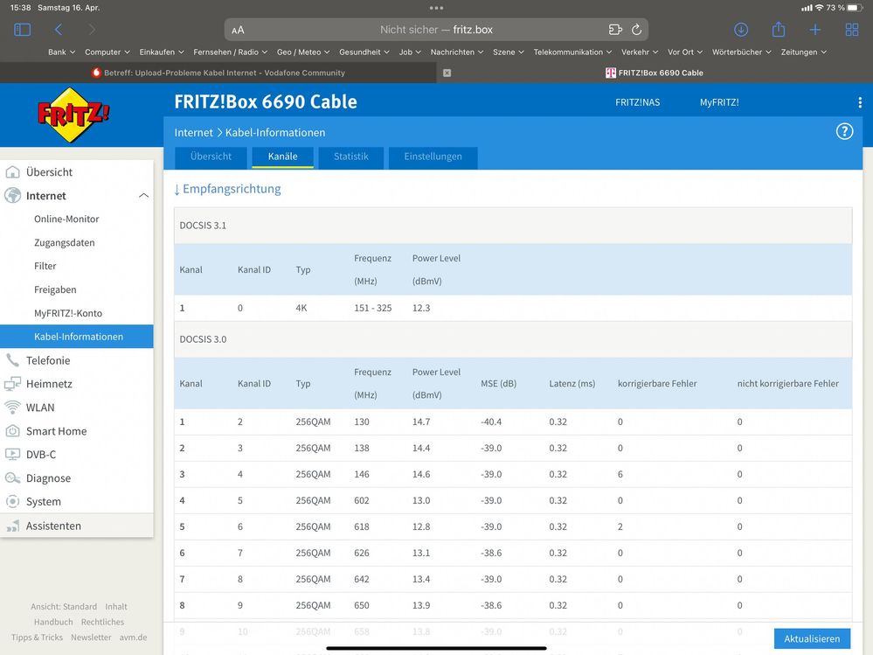Go back with Safari back arrow
The width and height of the screenshot is (873, 655).
click(59, 30)
